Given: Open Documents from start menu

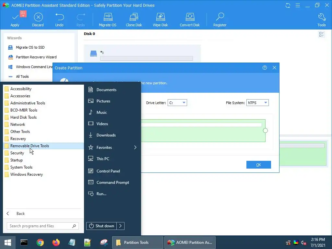Looking at the screenshot, I should point(113,90).
